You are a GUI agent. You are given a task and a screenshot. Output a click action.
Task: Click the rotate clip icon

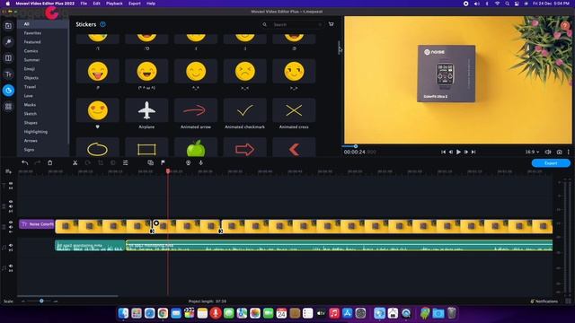pos(88,162)
